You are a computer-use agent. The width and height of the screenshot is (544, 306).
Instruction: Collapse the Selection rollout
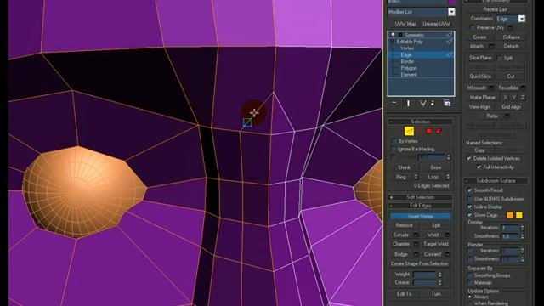421,122
